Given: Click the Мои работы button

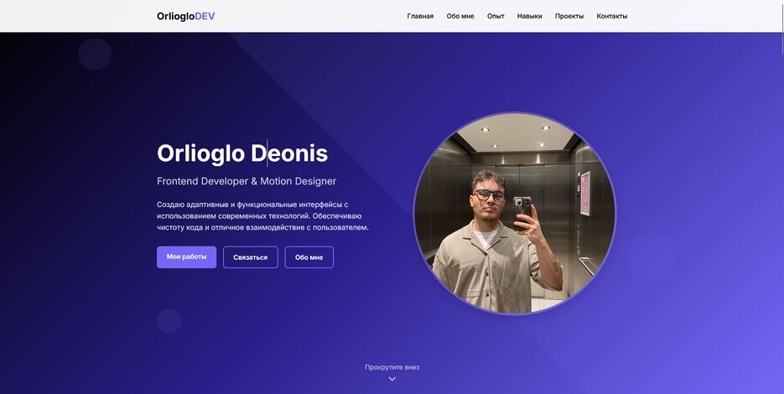Looking at the screenshot, I should [186, 257].
